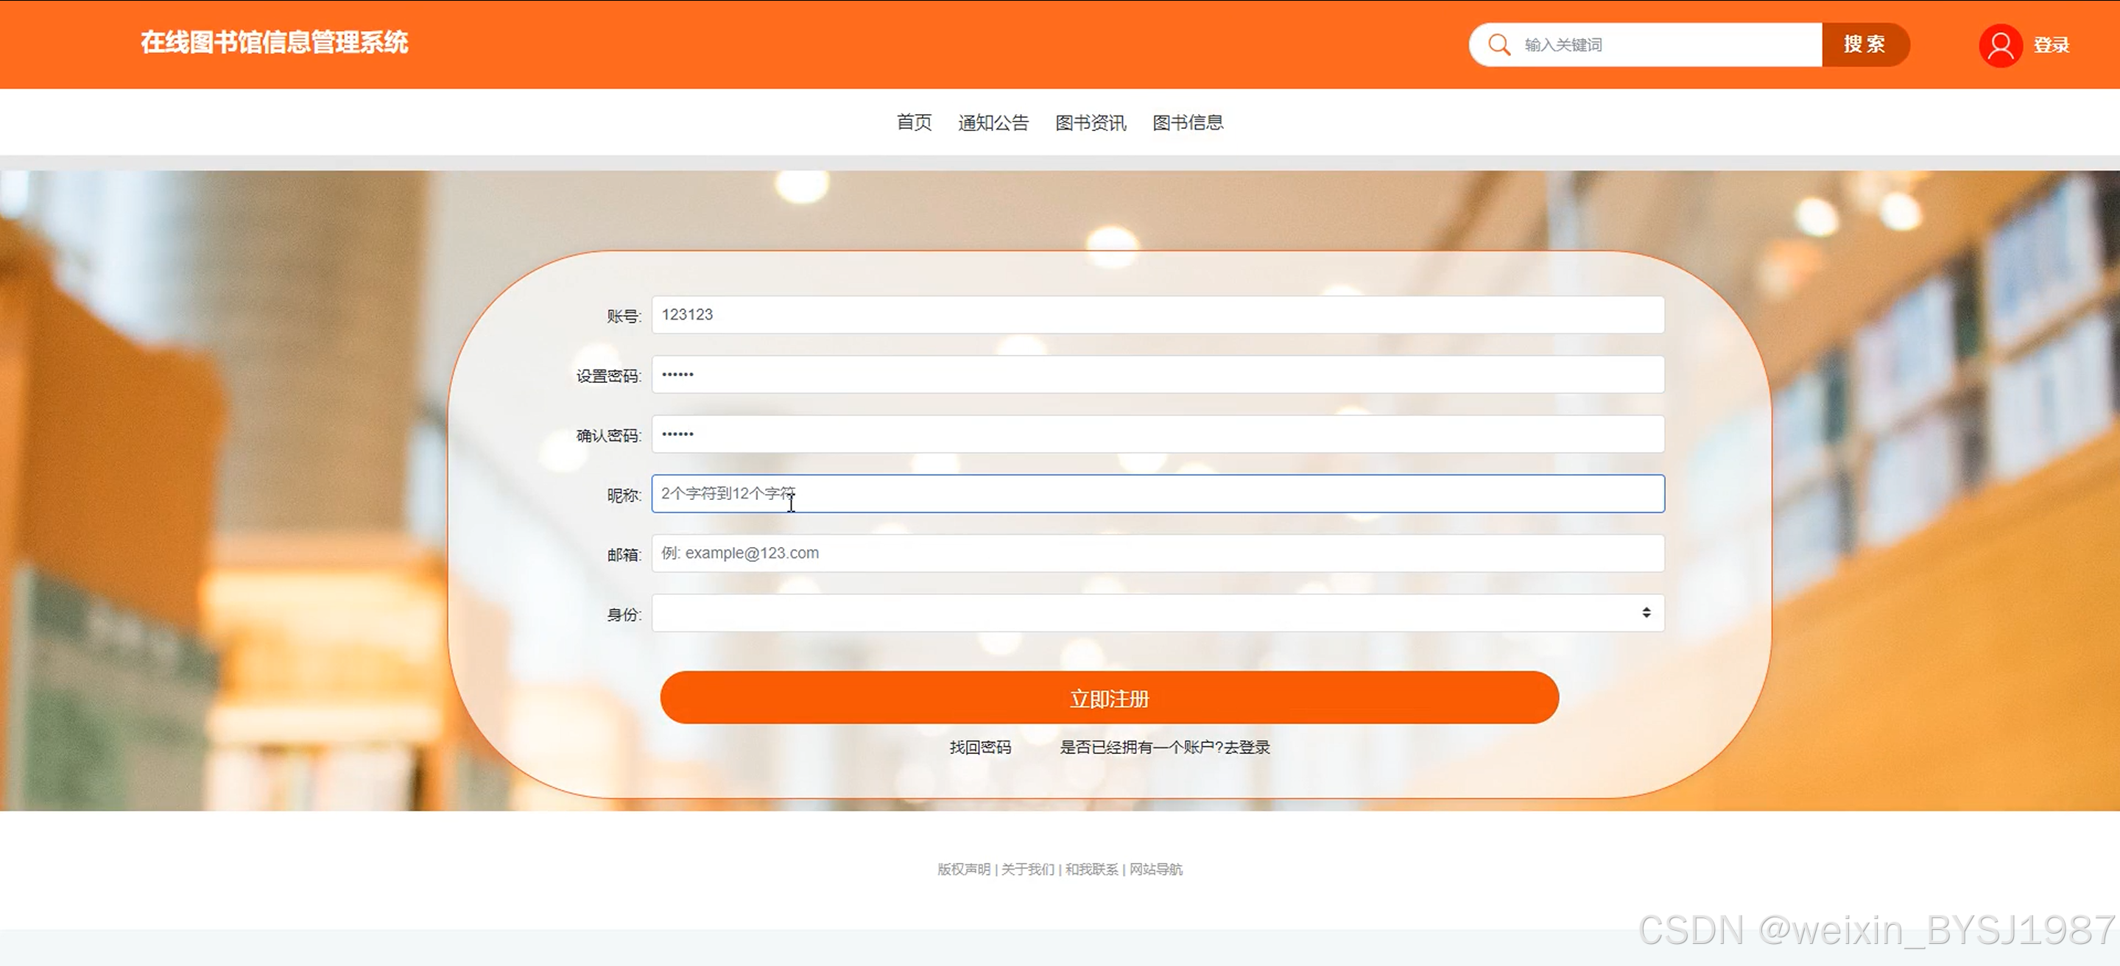Screen dimensions: 2120x966
Task: Click the 账号 field containing 123123
Action: point(1158,315)
